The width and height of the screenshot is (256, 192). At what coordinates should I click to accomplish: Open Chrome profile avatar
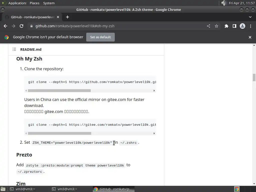click(x=242, y=26)
